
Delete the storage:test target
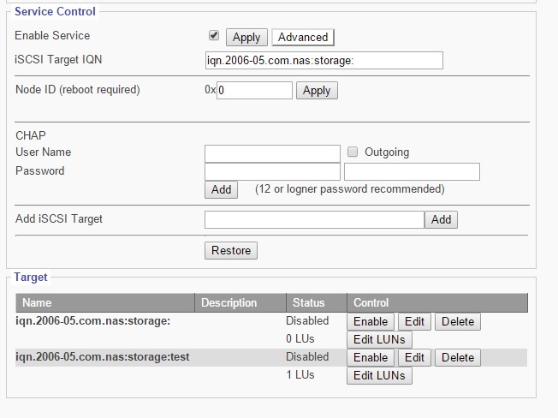click(458, 357)
